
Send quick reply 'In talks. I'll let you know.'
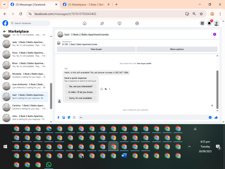click(81, 92)
